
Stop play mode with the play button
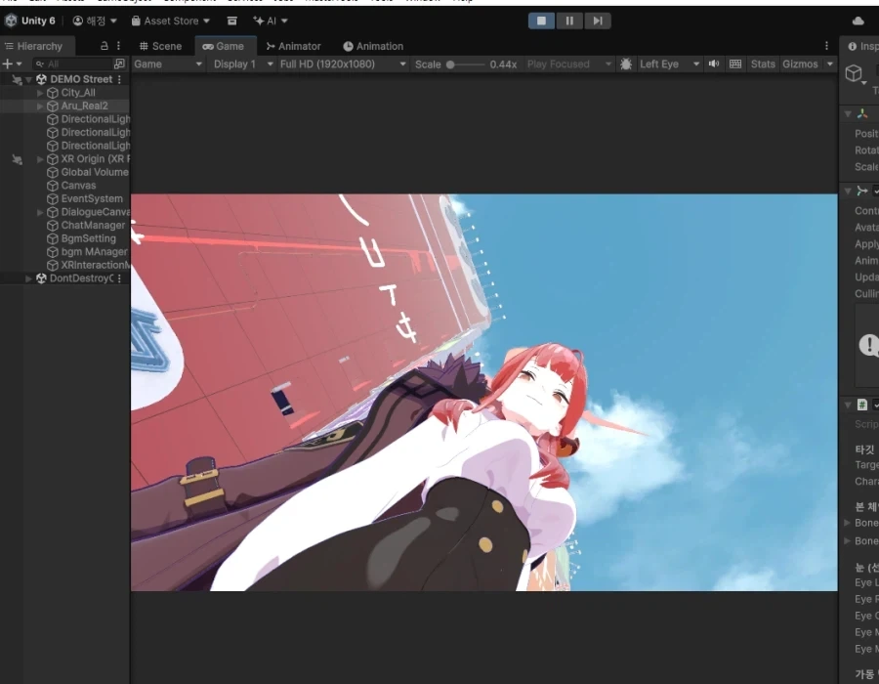(541, 21)
